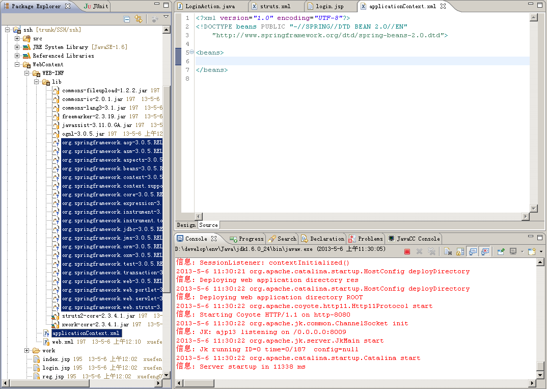The image size is (547, 389).
Task: Expand Referenced Libraries node
Action: pos(17,56)
